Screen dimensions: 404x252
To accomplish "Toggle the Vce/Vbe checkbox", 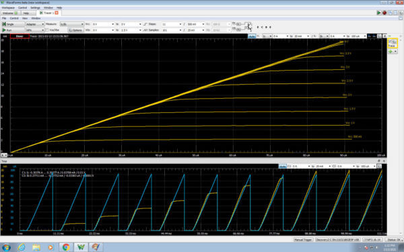I will click(47, 30).
